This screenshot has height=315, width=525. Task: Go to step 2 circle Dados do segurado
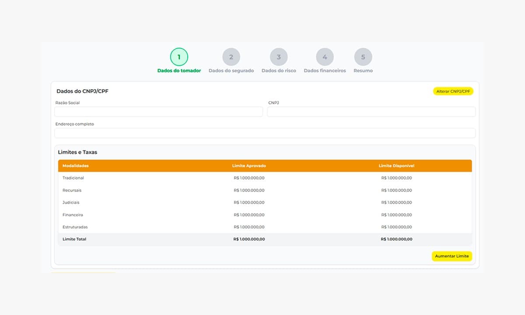click(231, 57)
